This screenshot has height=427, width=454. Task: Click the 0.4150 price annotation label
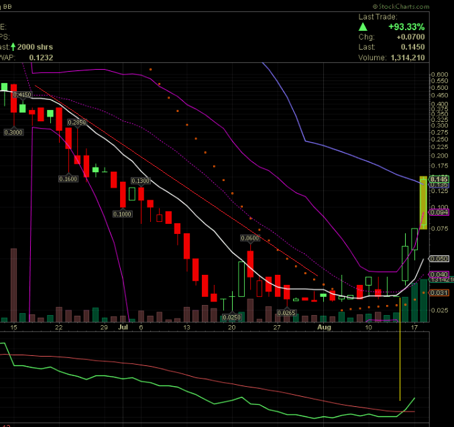[22, 95]
